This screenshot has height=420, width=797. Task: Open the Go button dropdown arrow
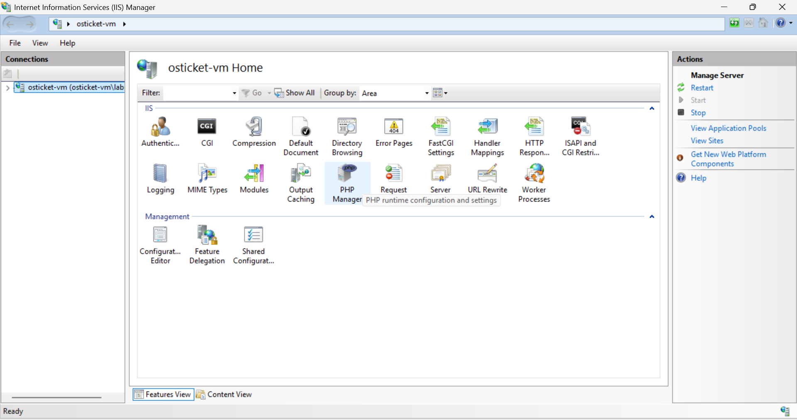(x=269, y=93)
